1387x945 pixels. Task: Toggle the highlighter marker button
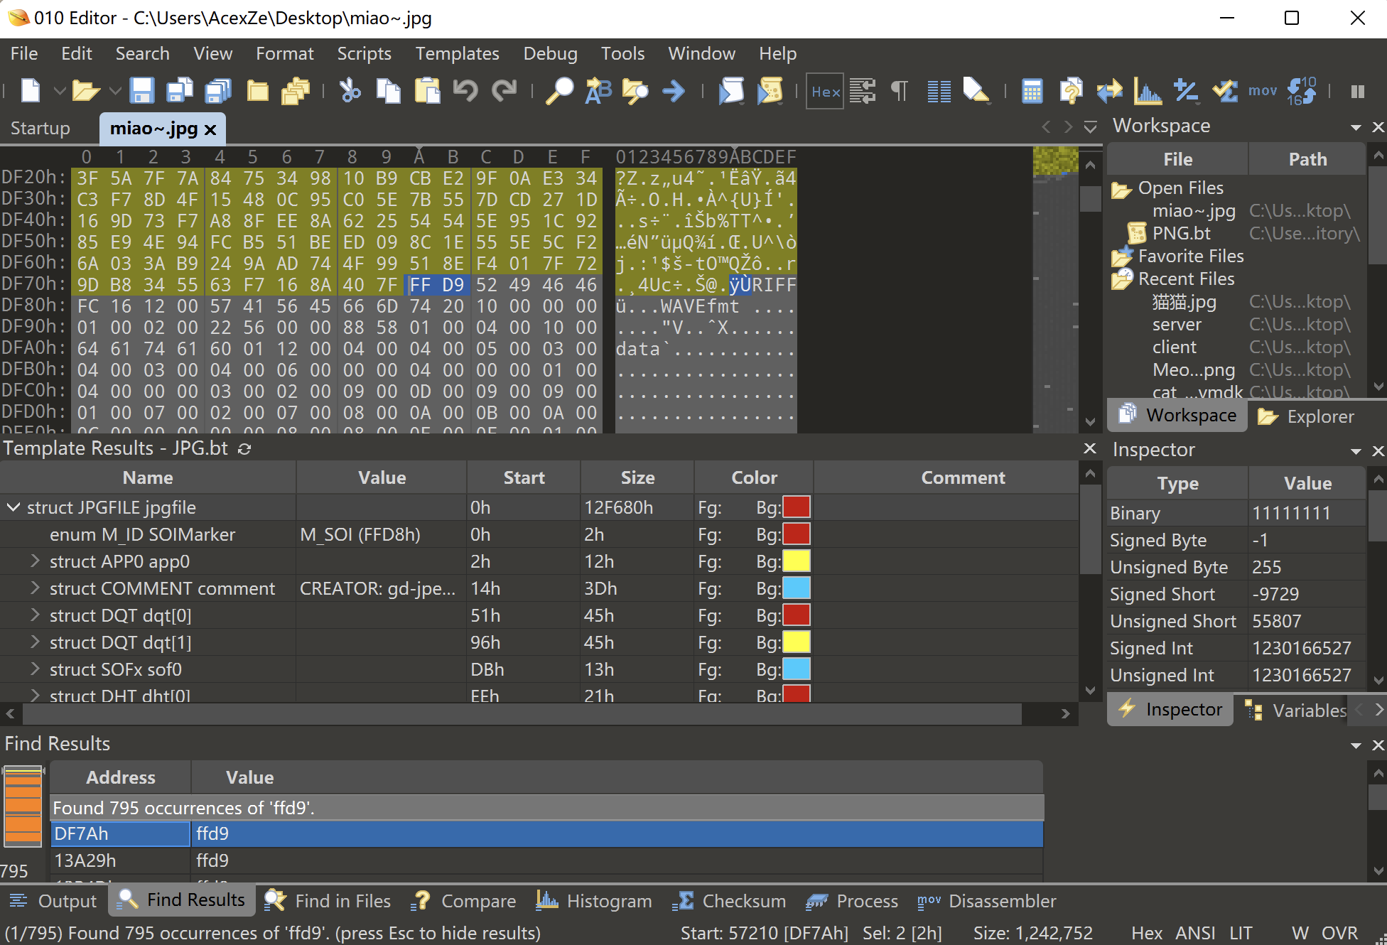tap(977, 91)
